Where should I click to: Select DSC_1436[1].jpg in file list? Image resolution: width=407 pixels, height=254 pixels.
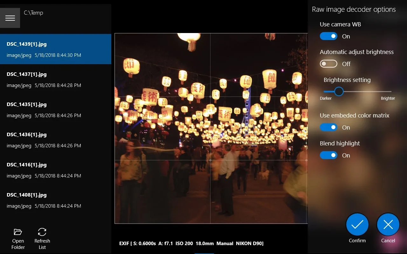pyautogui.click(x=56, y=140)
